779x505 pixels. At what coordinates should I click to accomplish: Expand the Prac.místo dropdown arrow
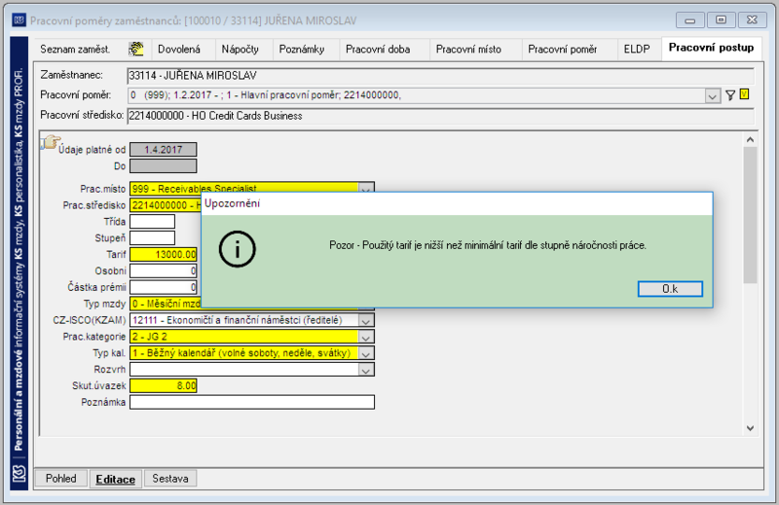tap(366, 187)
